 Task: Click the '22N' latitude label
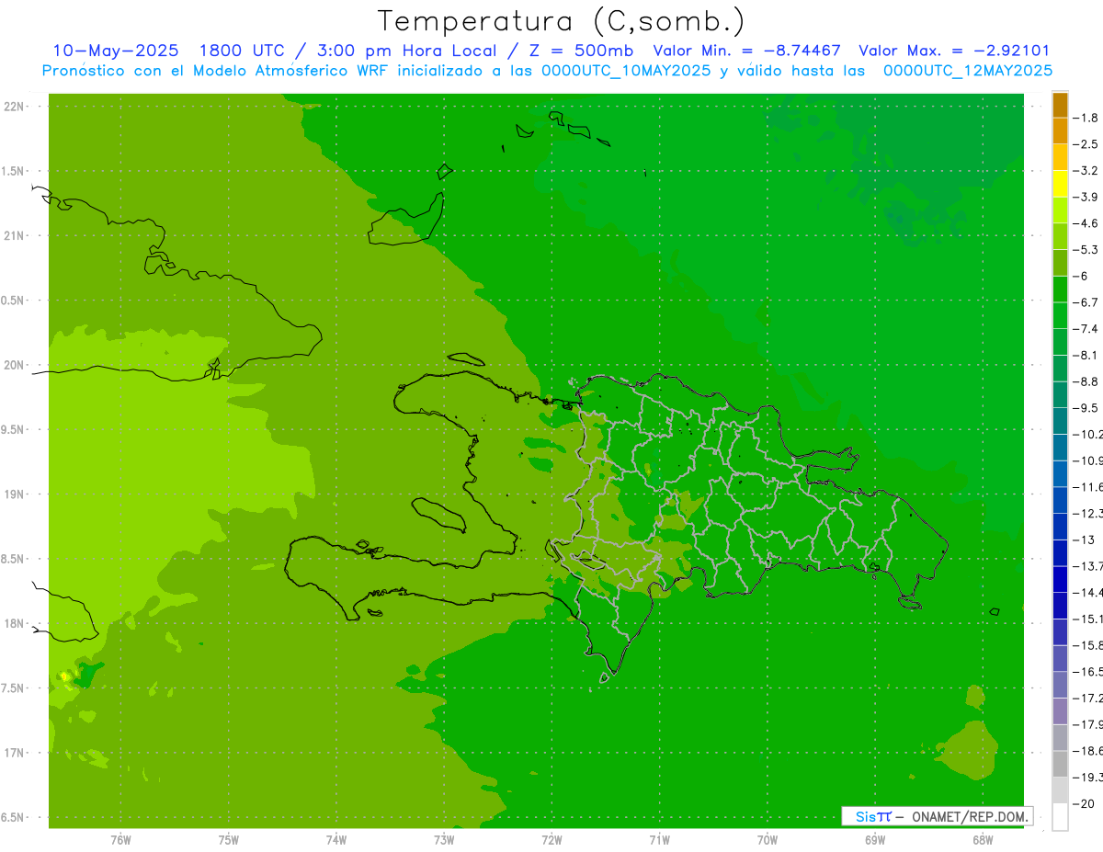(x=14, y=107)
